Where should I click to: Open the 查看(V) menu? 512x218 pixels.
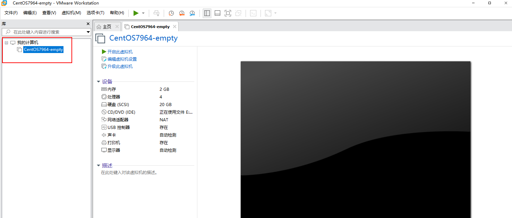[49, 13]
